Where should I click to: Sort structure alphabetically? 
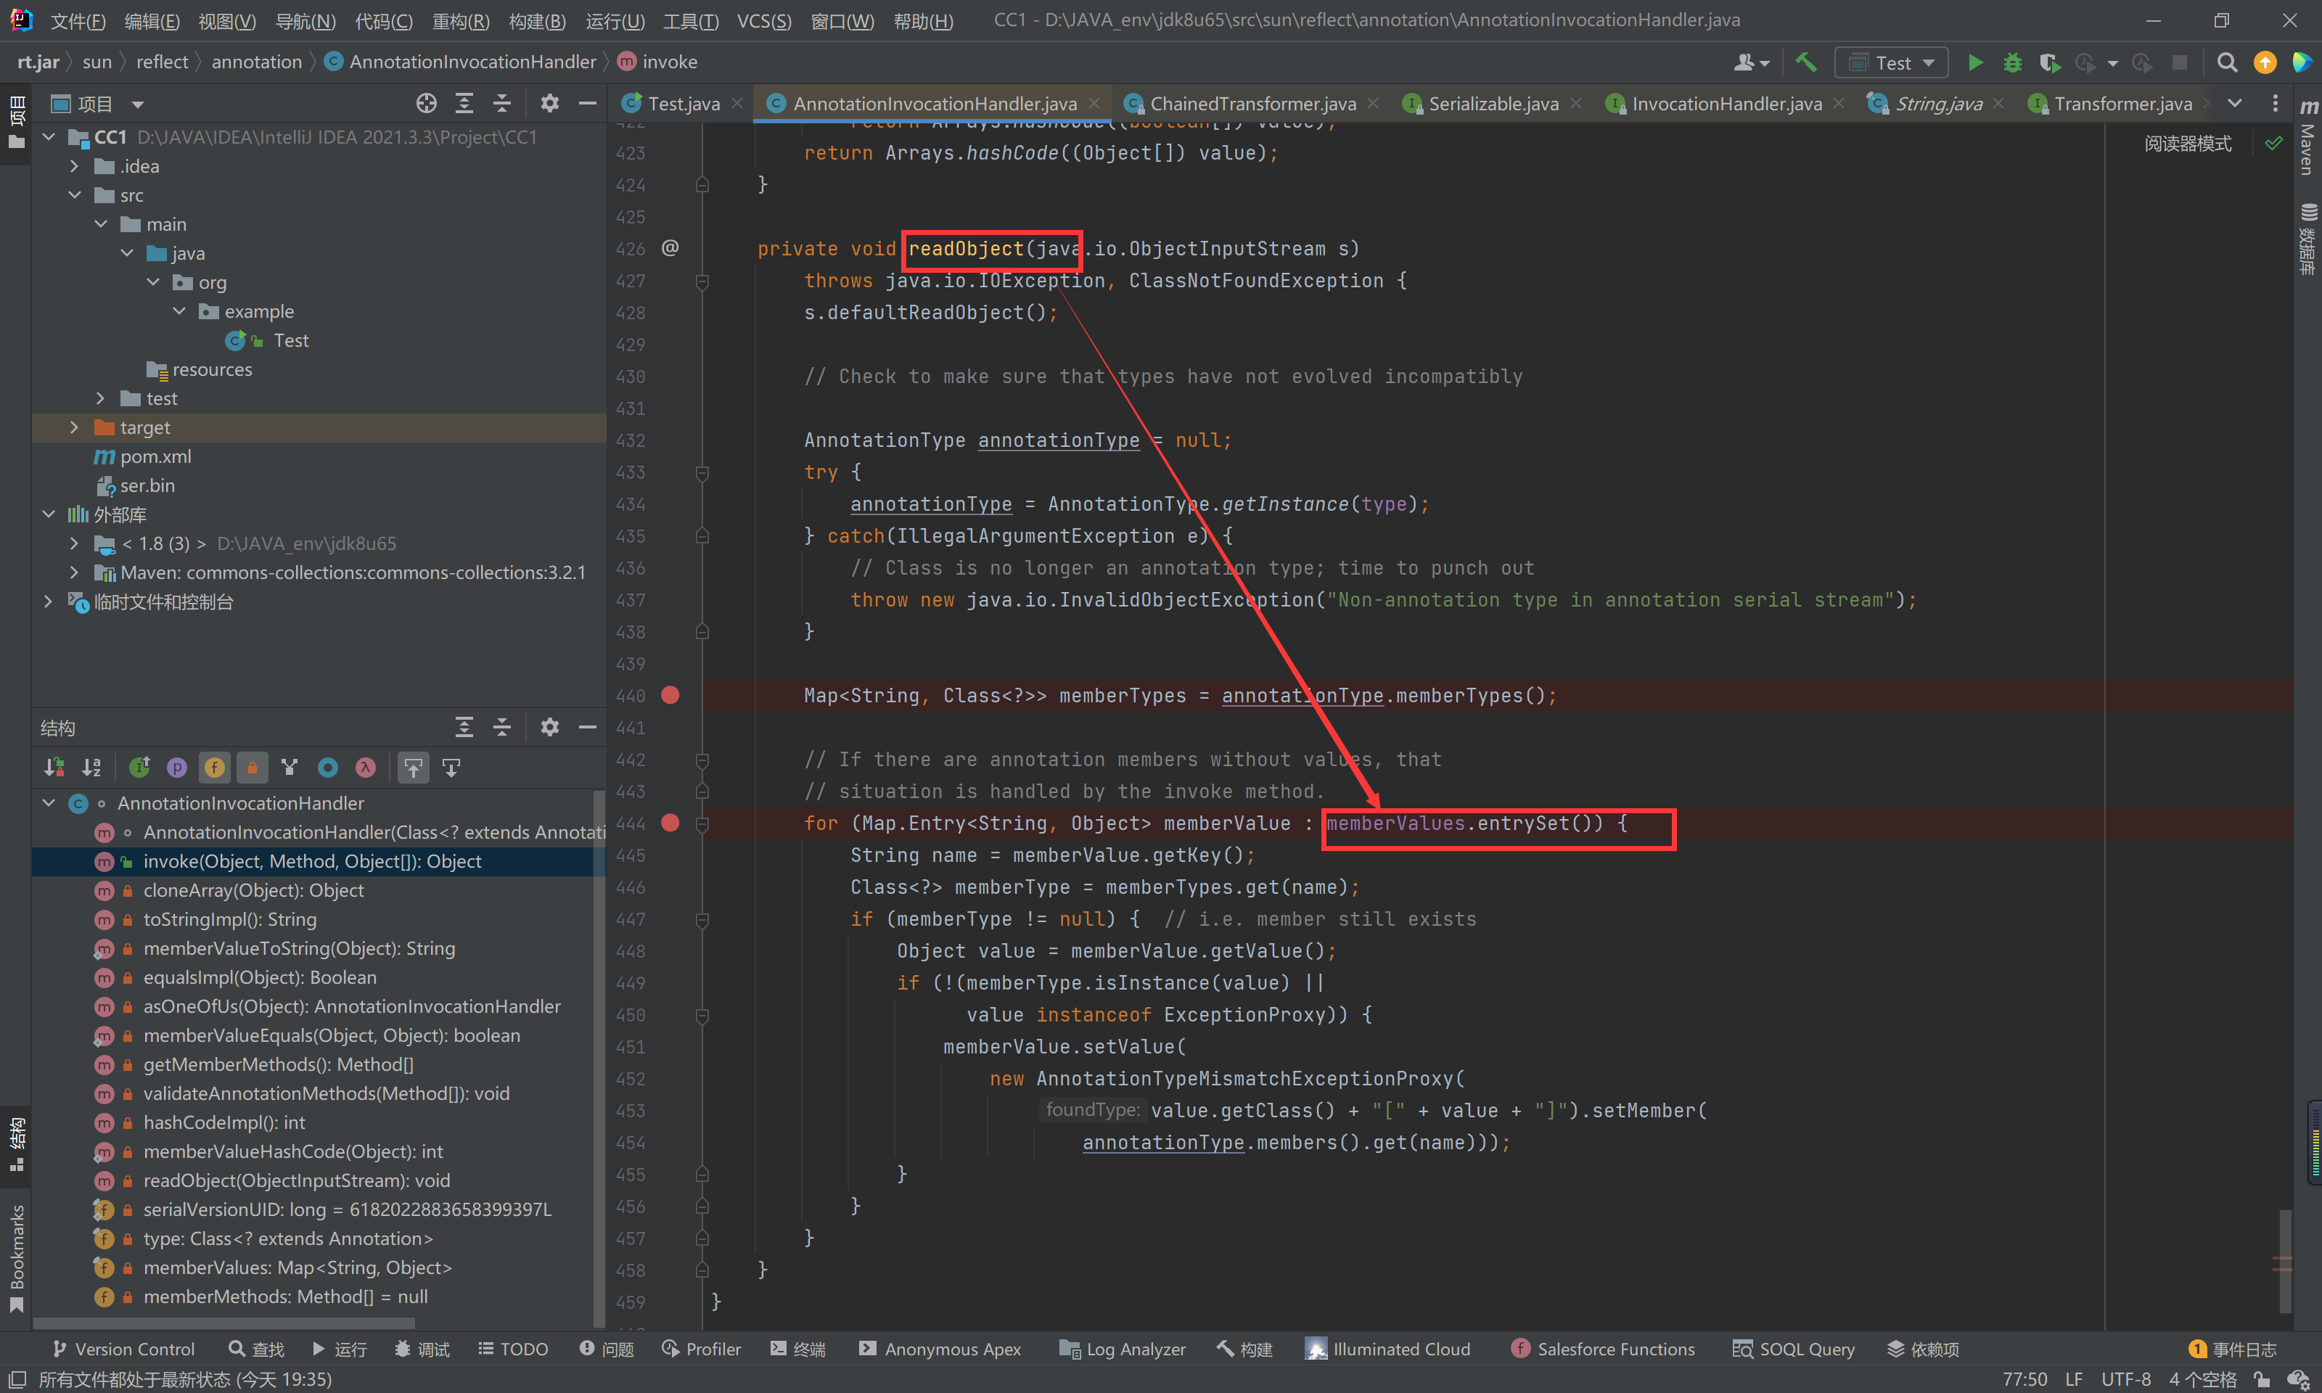click(x=91, y=767)
